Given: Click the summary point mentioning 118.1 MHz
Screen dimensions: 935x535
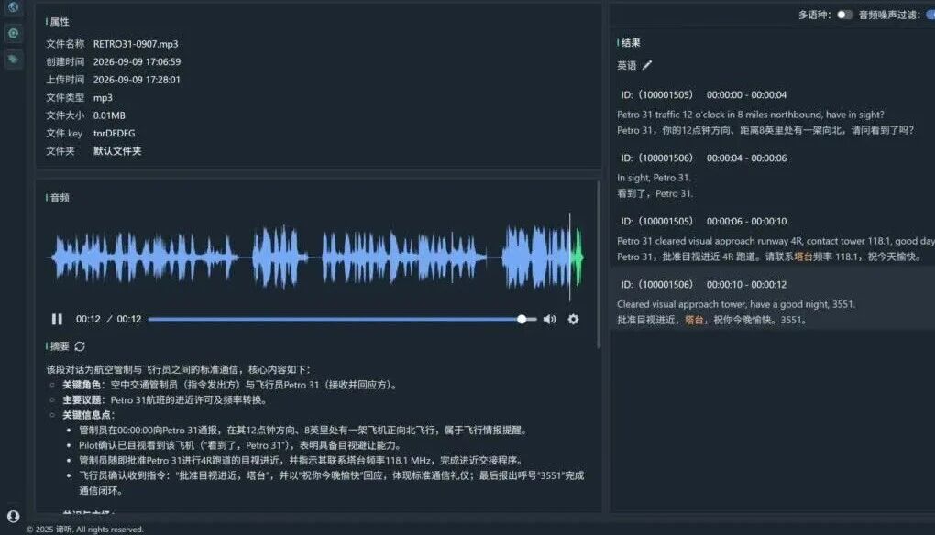Looking at the screenshot, I should 302,460.
